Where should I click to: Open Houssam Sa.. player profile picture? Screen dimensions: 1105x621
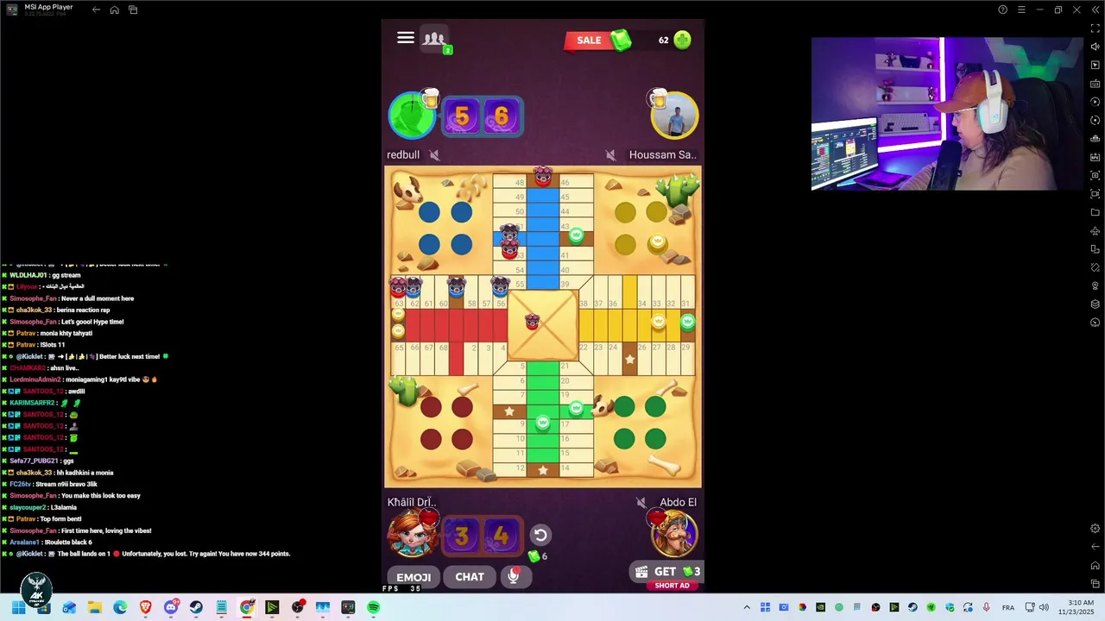click(x=674, y=116)
